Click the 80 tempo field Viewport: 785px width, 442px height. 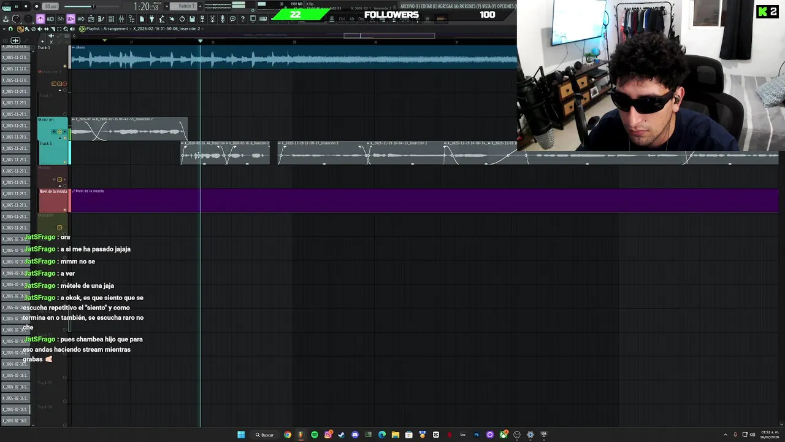[x=50, y=7]
